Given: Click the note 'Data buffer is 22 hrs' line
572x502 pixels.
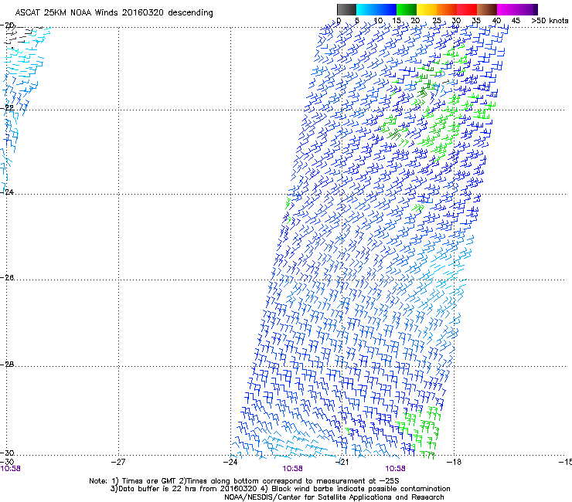Looking at the screenshot, I should 280,489.
